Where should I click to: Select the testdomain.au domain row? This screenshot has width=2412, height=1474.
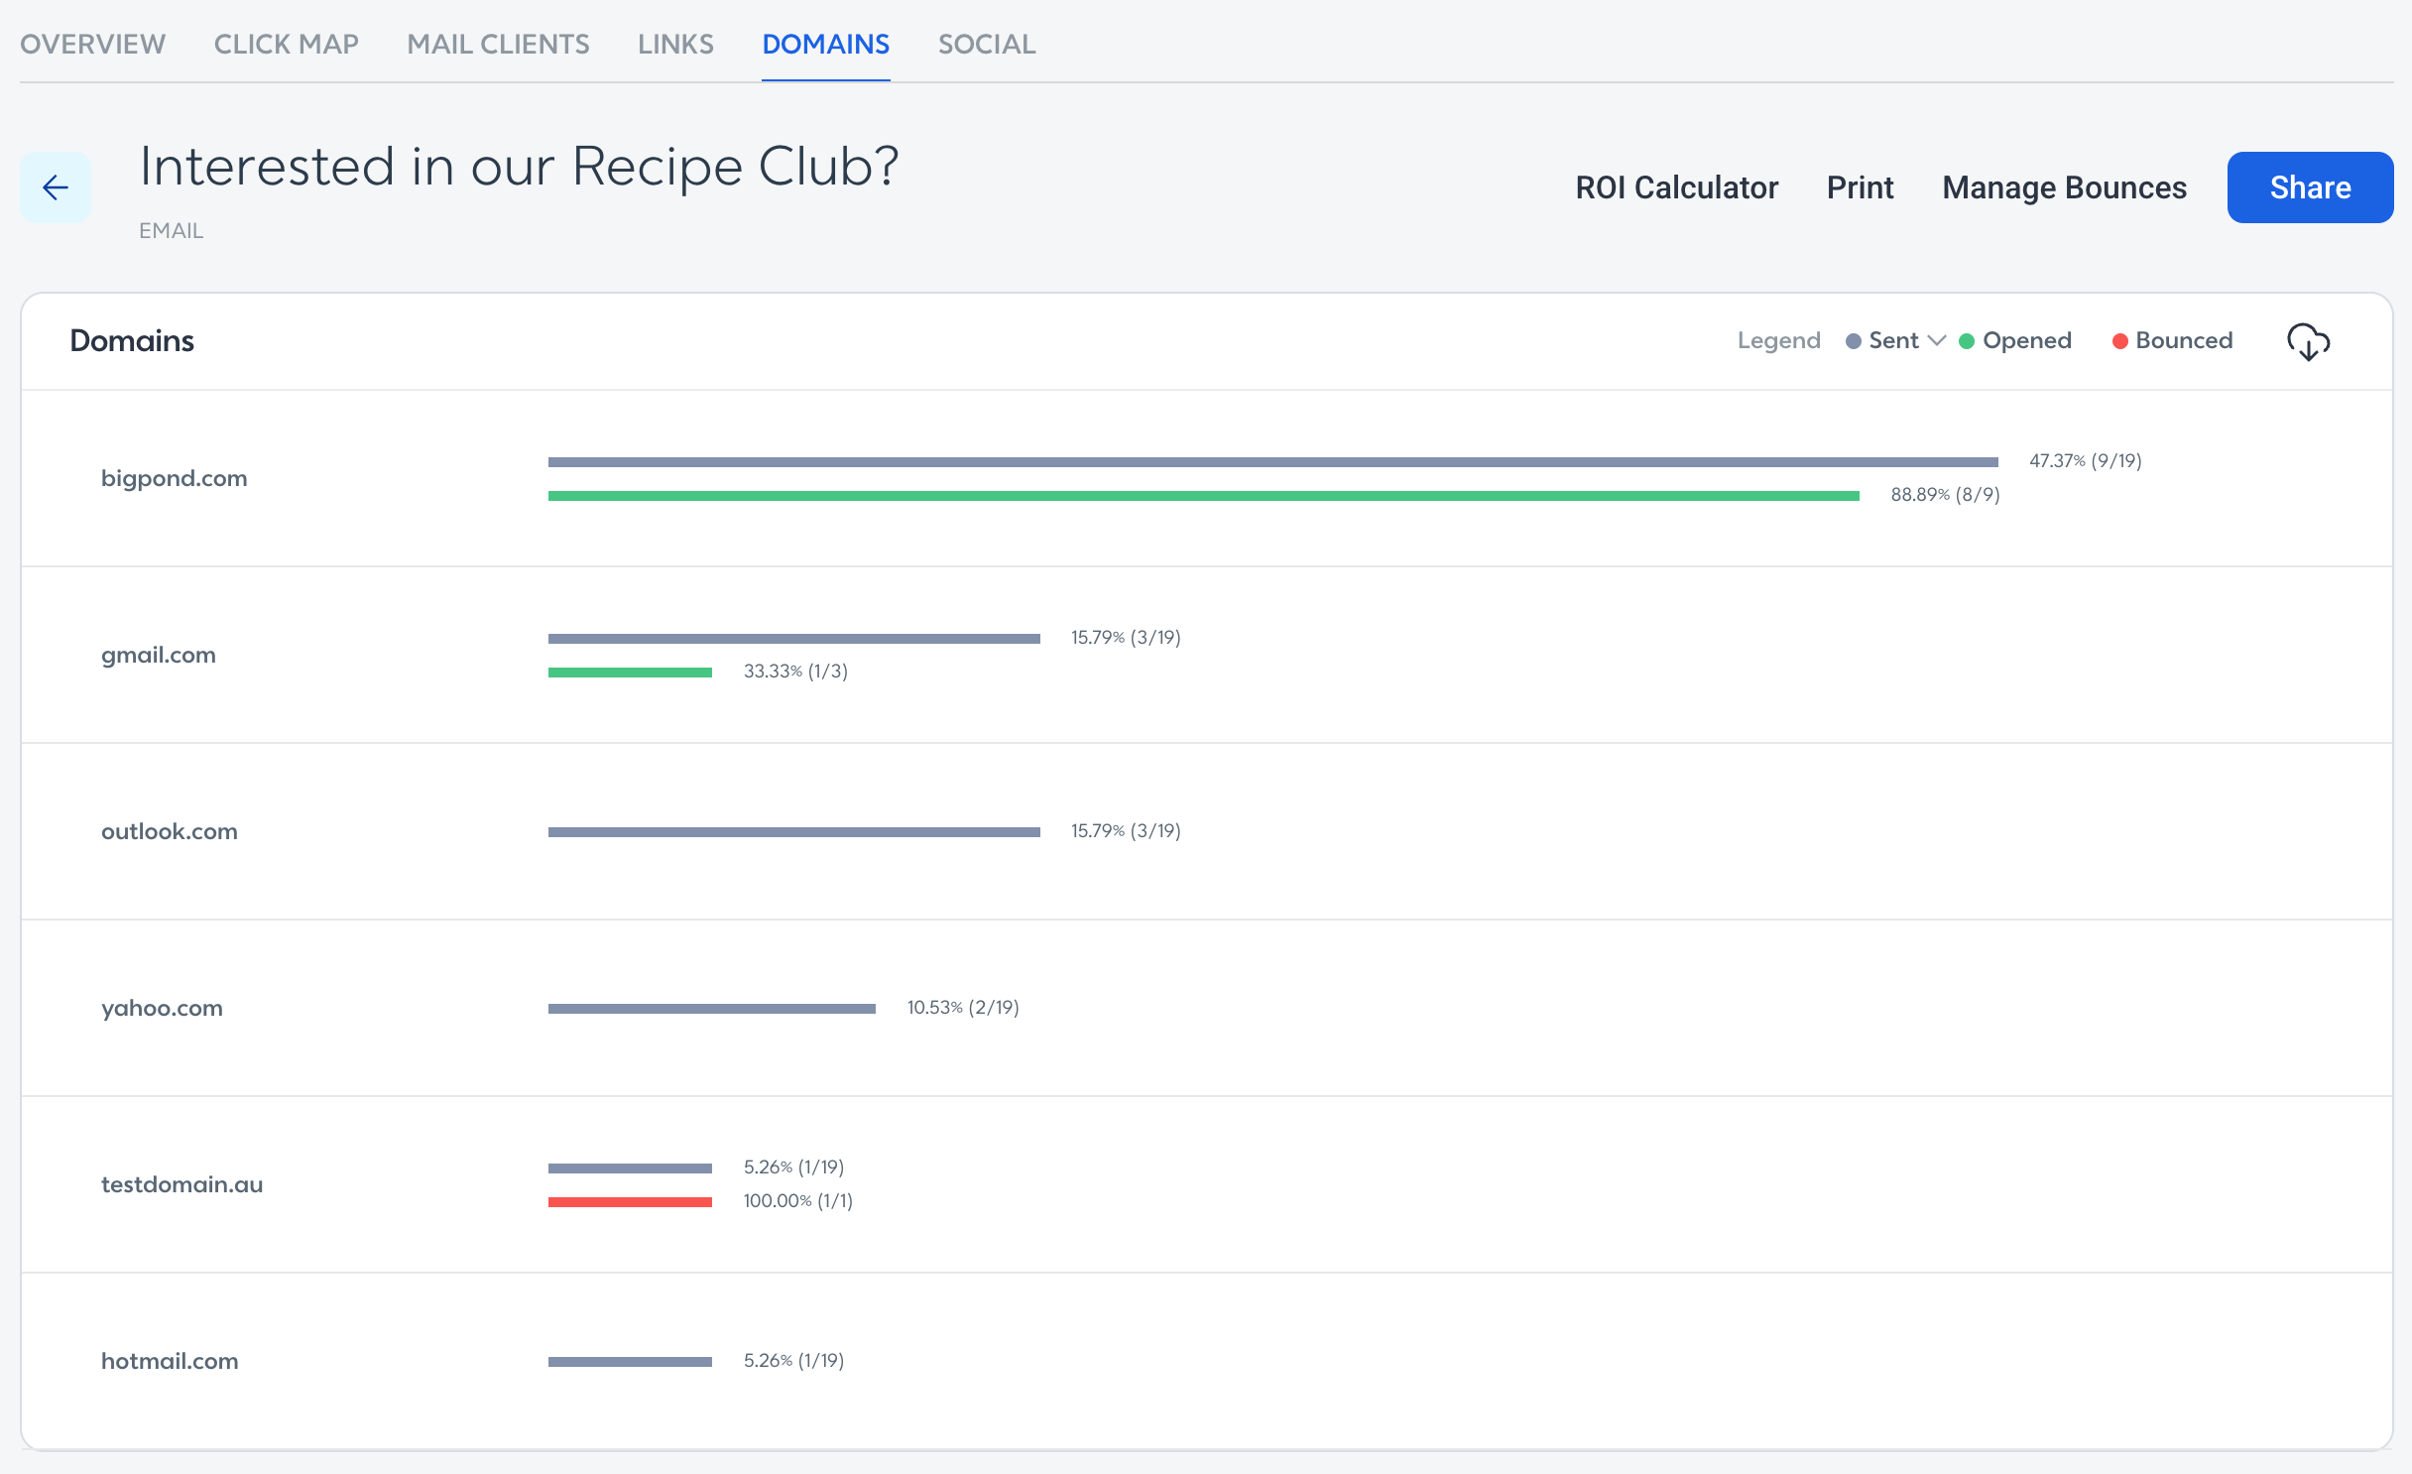tap(1207, 1184)
